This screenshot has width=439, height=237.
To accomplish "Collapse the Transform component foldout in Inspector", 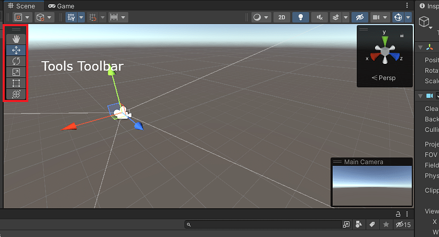I will [420, 48].
